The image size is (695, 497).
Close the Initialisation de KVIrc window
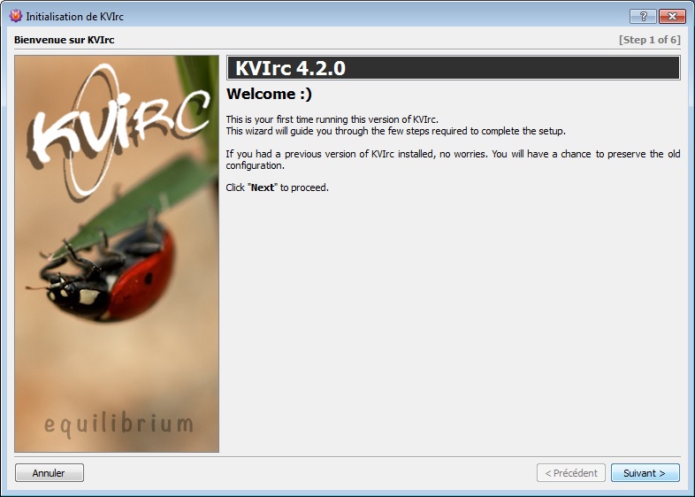click(x=672, y=17)
